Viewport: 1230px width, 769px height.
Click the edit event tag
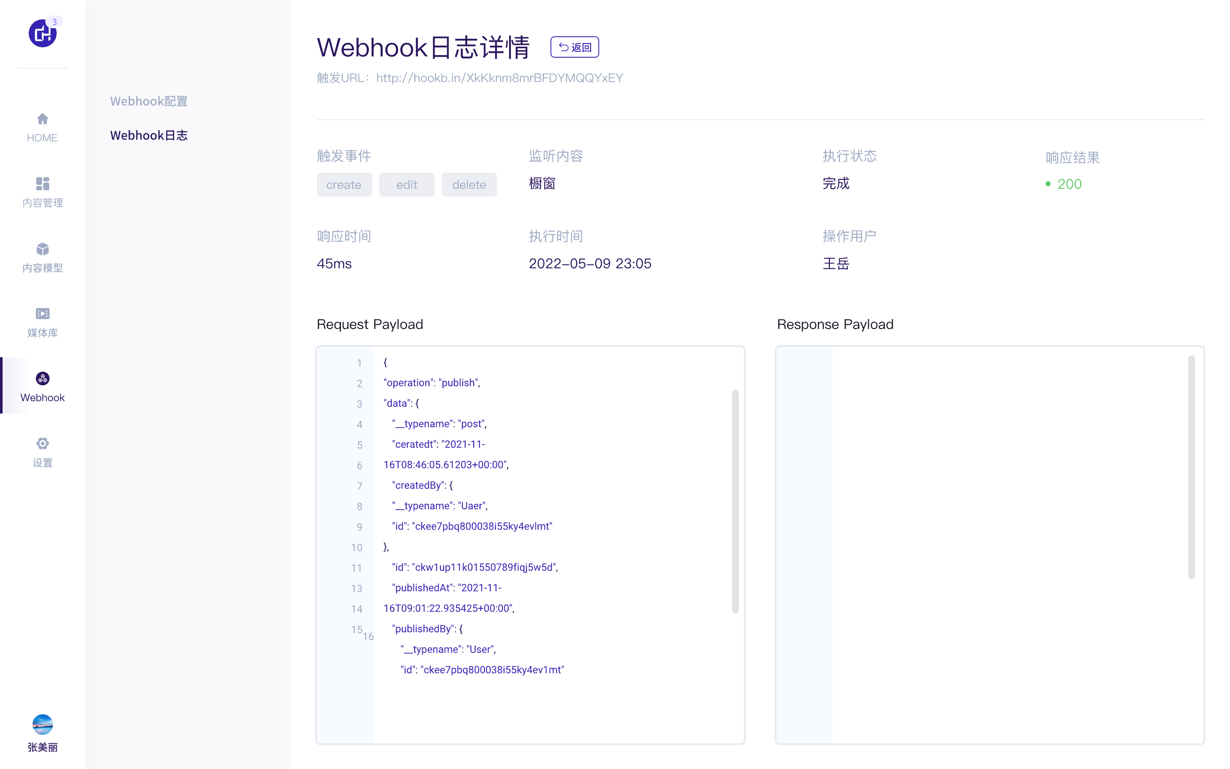[407, 185]
